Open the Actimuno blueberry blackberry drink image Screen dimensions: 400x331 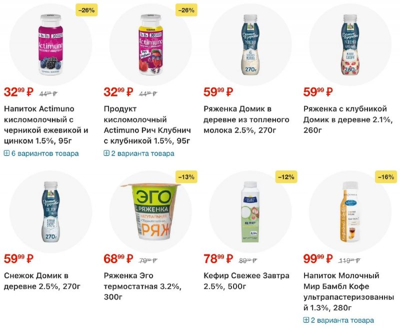[x=50, y=43]
